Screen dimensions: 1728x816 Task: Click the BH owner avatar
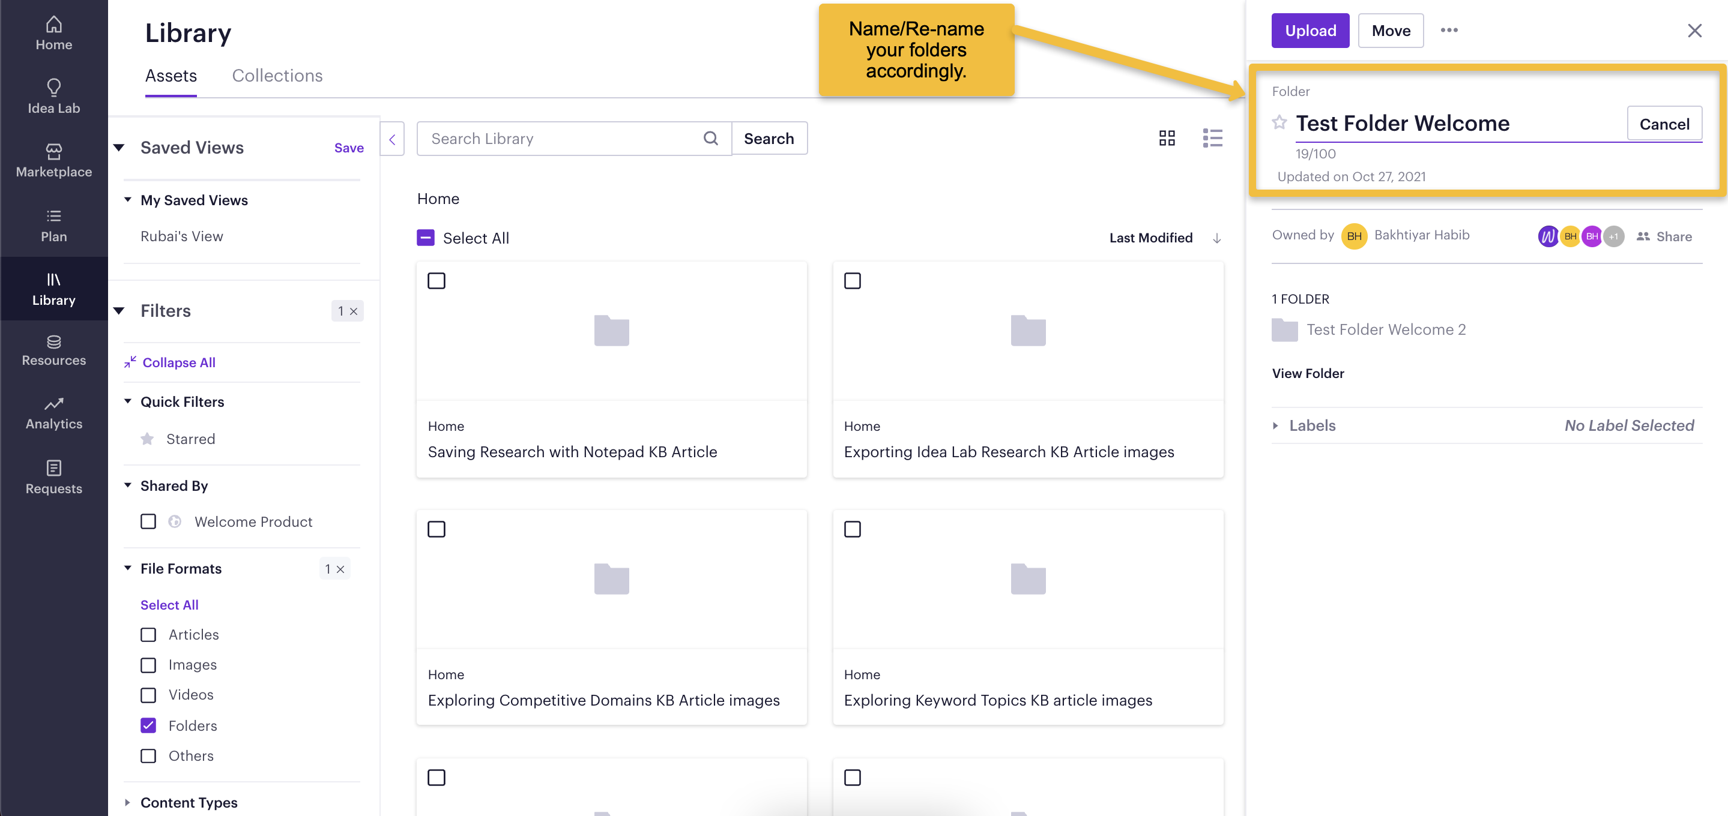pos(1354,236)
